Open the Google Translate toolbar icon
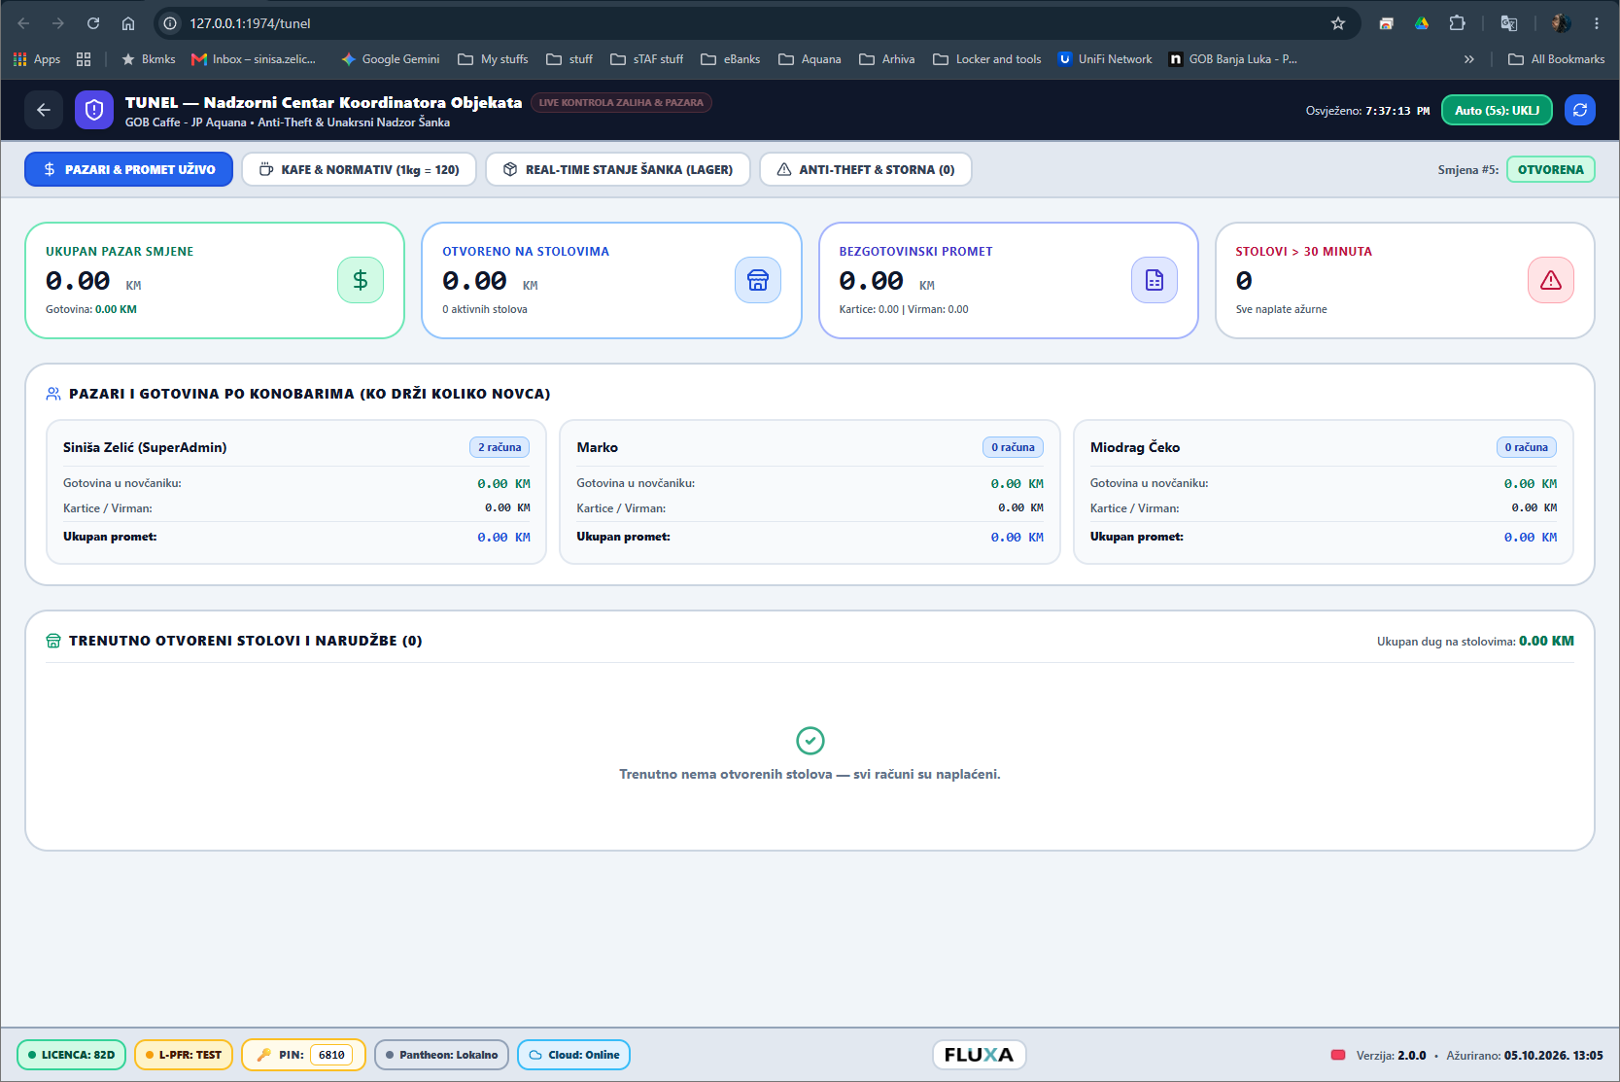Image resolution: width=1620 pixels, height=1082 pixels. pos(1509,23)
